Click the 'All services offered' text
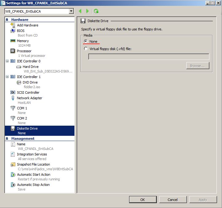This screenshot has height=208, width=222. pyautogui.click(x=32, y=159)
